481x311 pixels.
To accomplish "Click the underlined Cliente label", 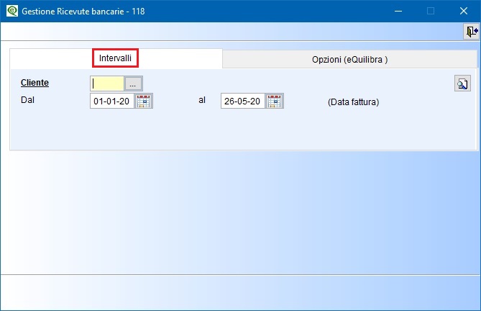I will (35, 83).
